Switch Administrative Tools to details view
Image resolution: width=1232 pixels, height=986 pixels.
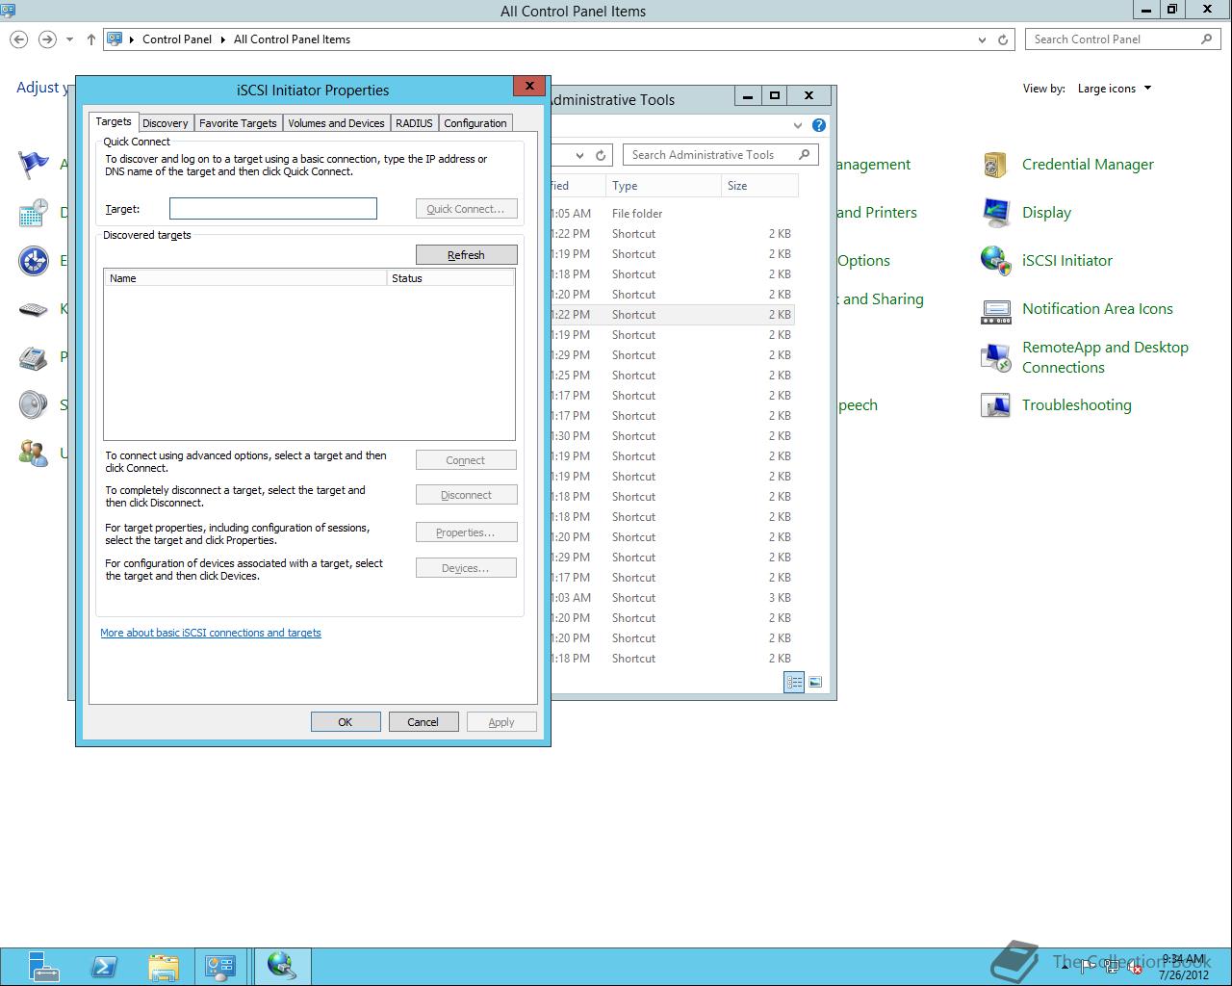[794, 682]
